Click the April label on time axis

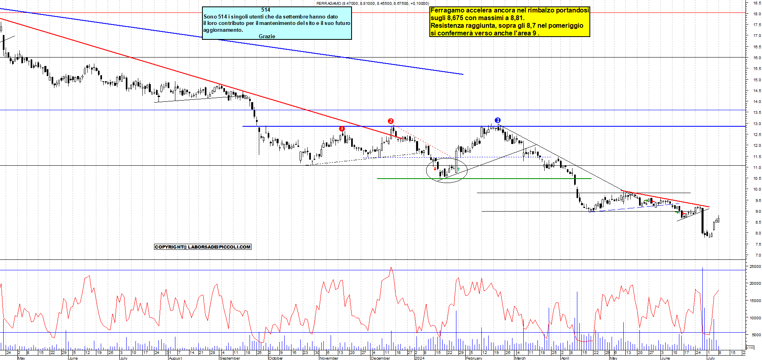click(565, 358)
